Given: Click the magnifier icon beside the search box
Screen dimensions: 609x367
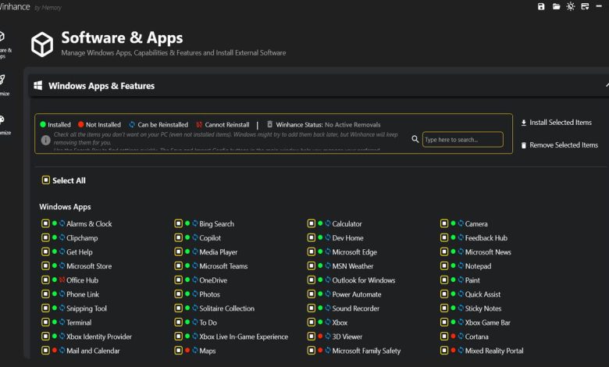Looking at the screenshot, I should [415, 139].
